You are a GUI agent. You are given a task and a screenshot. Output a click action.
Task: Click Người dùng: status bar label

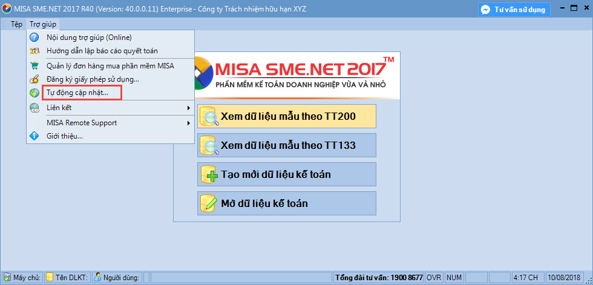pos(121,278)
